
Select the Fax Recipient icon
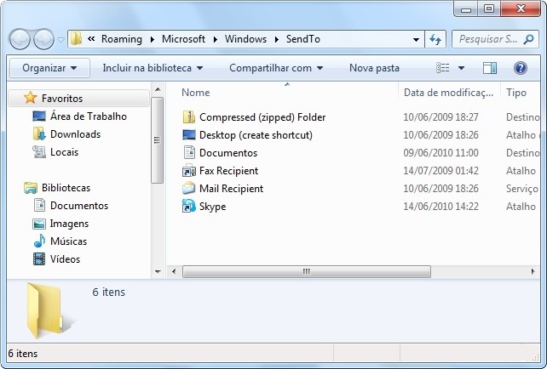[189, 171]
